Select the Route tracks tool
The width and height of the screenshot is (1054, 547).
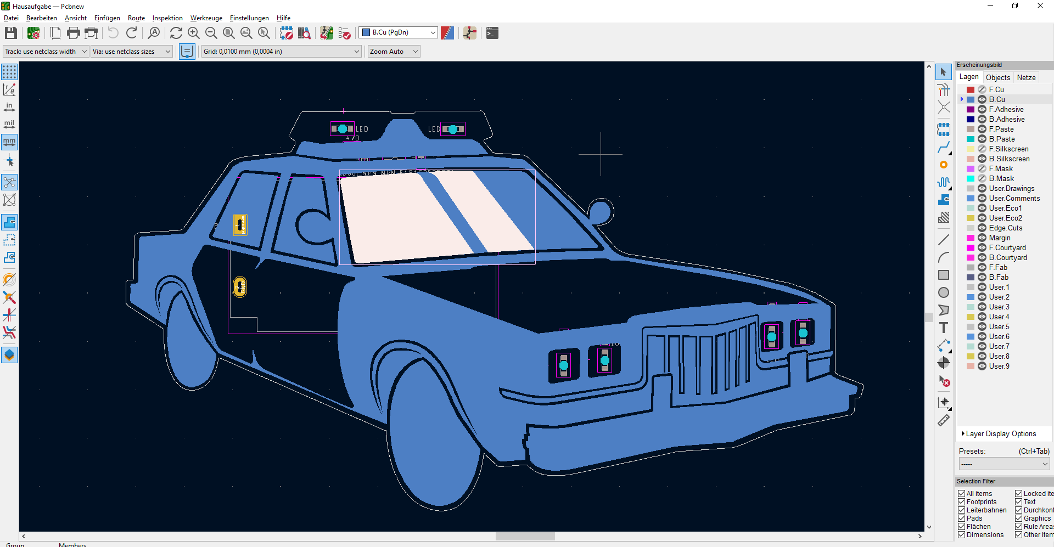(943, 147)
